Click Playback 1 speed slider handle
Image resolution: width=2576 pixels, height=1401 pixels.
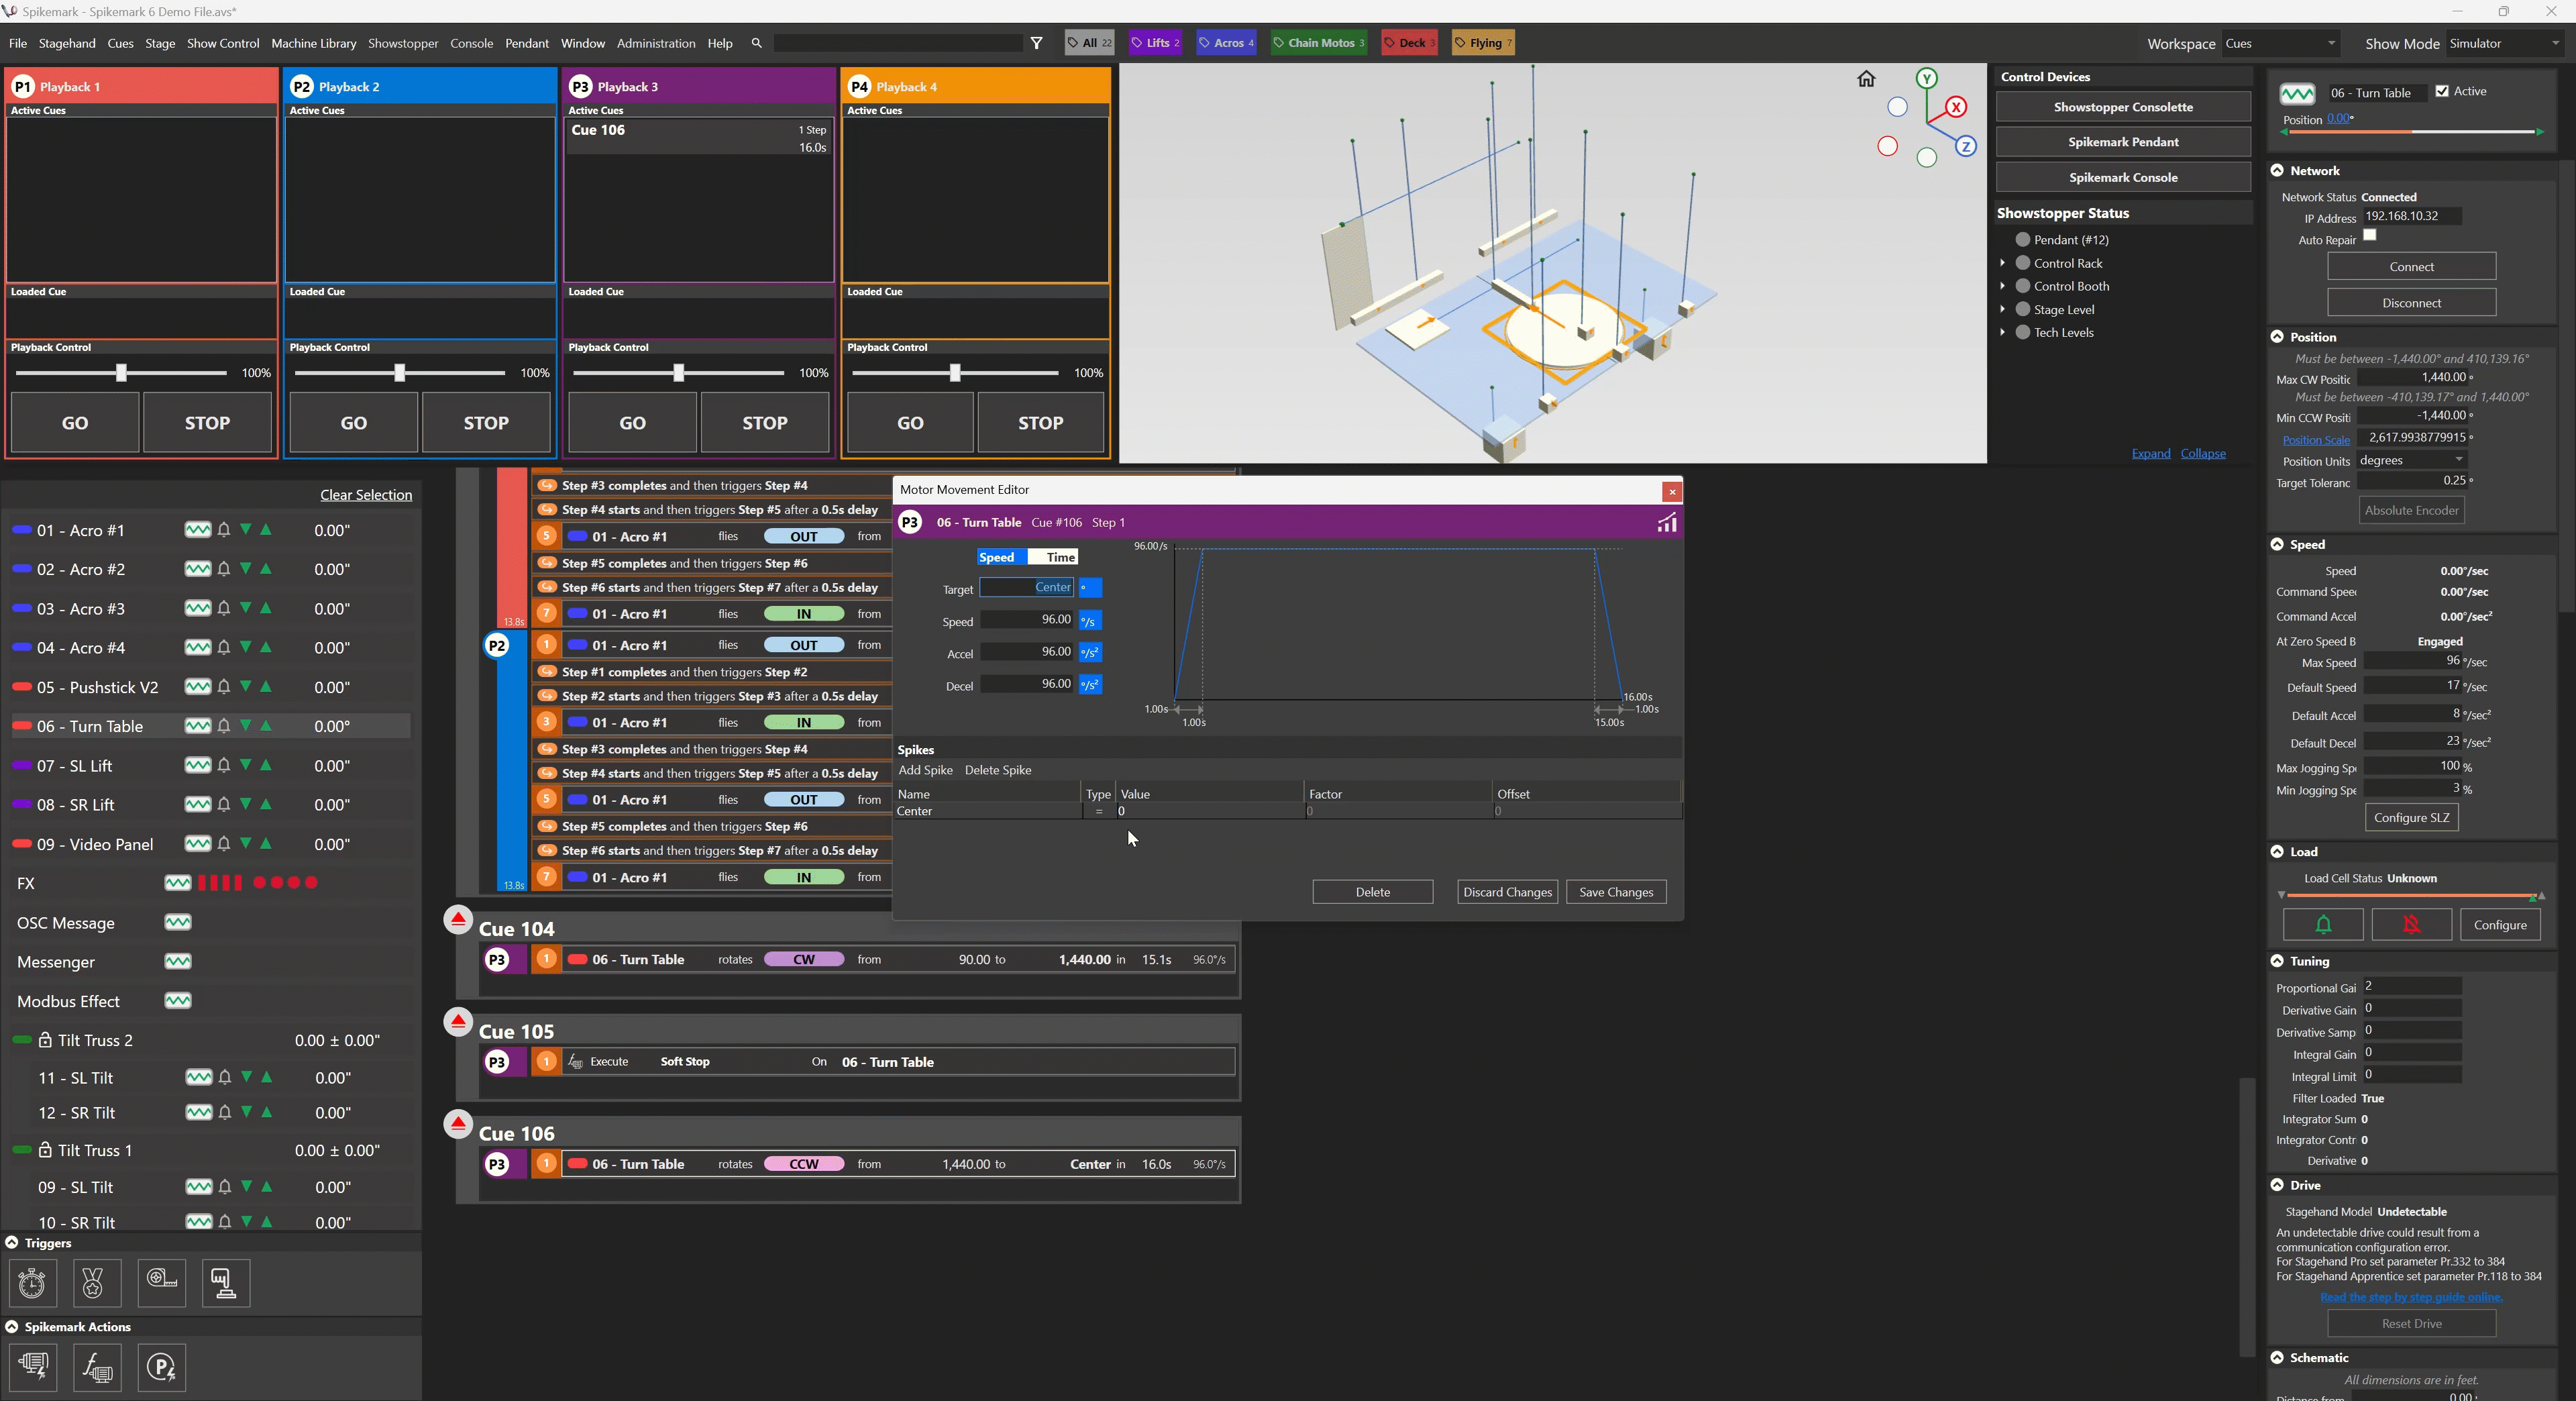[121, 373]
